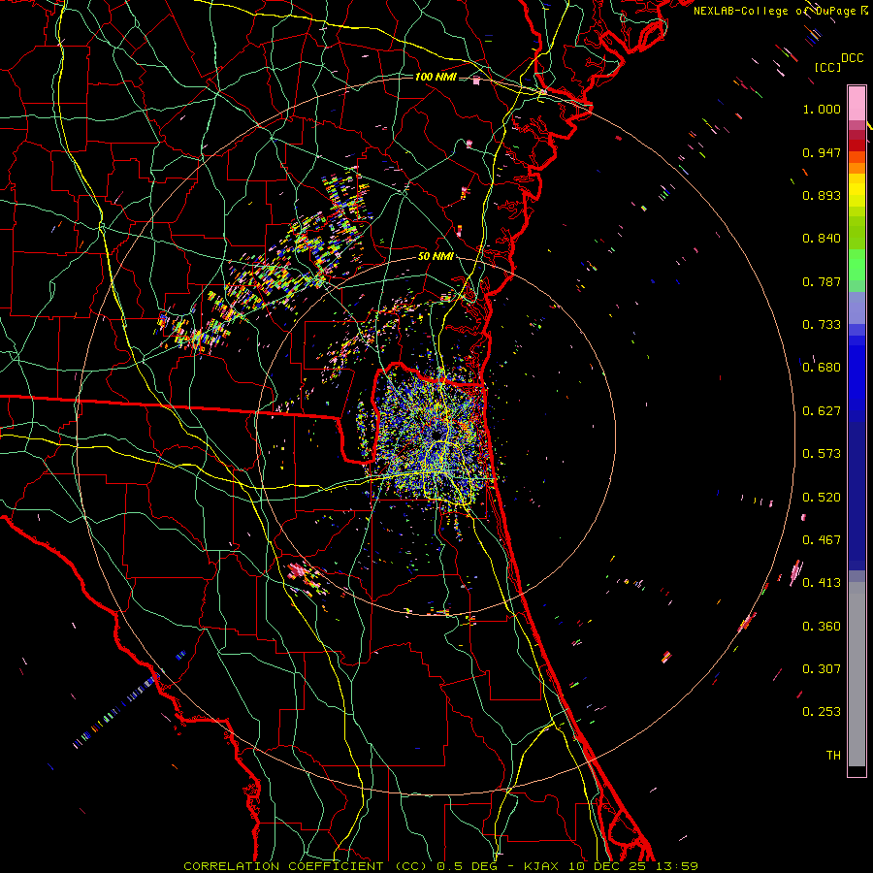Select the 1.000 scale value
Screen dimensions: 873x873
[x=822, y=109]
